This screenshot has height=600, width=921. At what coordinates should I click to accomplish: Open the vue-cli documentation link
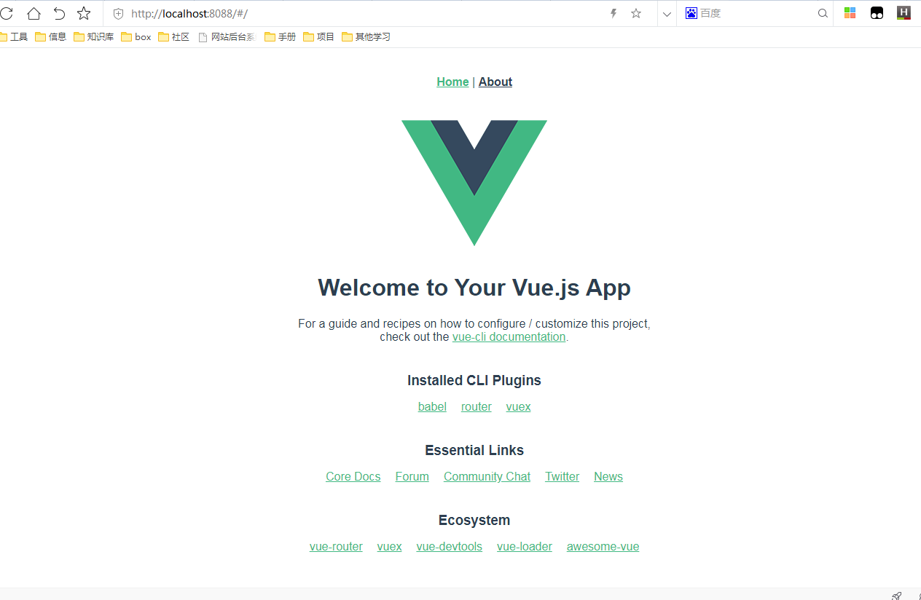(509, 336)
